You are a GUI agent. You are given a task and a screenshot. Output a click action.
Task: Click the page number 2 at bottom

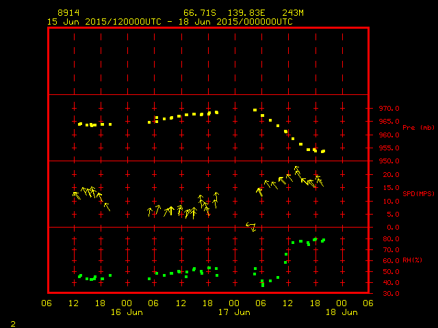click(x=13, y=324)
